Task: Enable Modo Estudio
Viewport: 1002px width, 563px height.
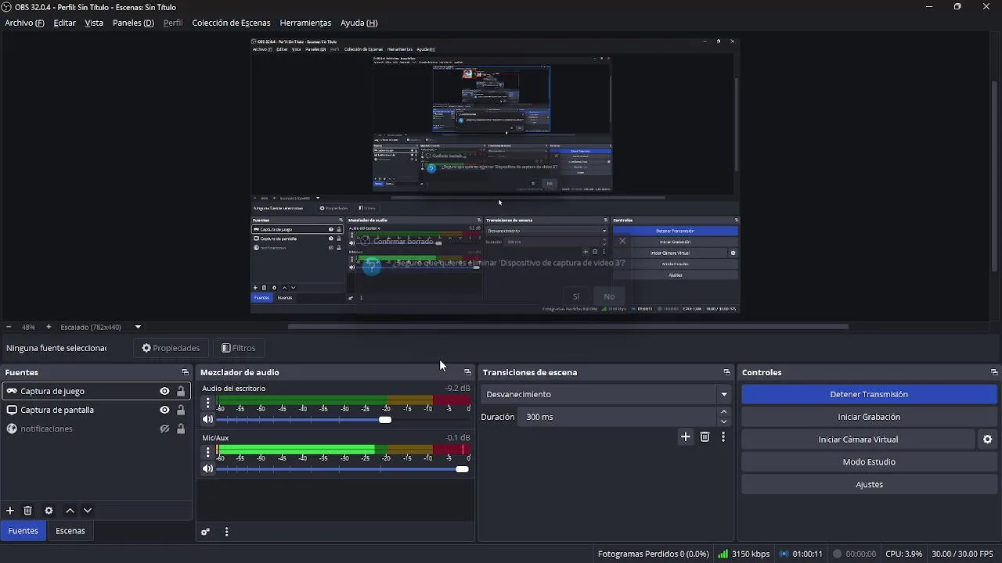Action: pyautogui.click(x=869, y=462)
